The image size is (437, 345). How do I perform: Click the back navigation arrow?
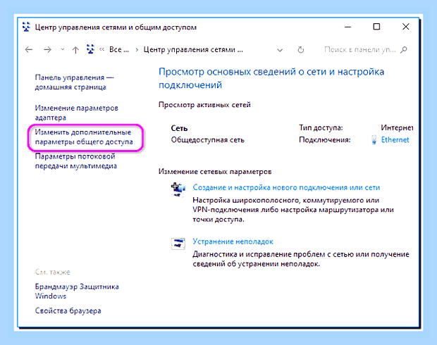tap(29, 50)
